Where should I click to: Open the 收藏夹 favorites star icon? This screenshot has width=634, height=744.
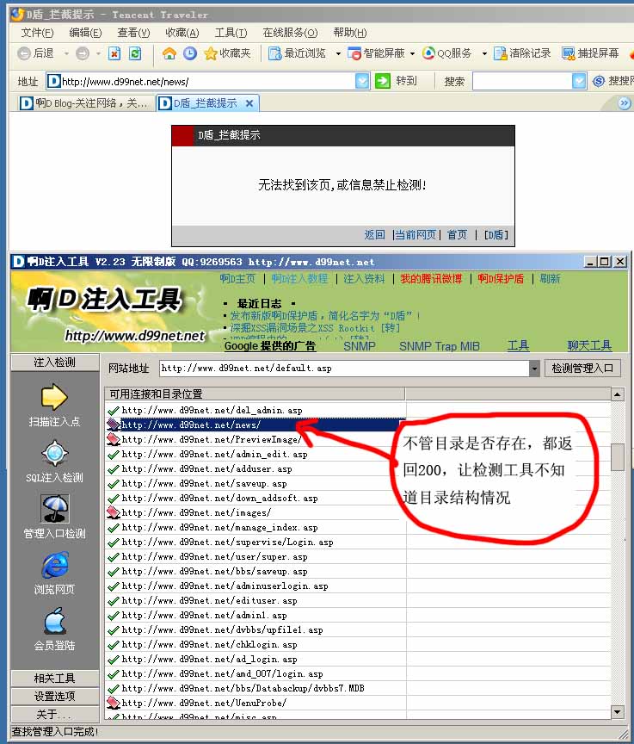click(211, 53)
